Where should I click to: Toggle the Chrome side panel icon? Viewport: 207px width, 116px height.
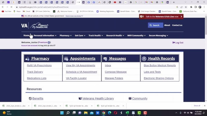196,7
